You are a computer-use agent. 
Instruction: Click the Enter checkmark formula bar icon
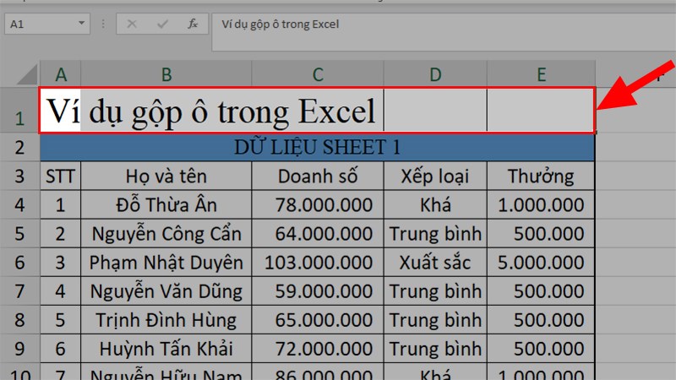click(x=162, y=24)
